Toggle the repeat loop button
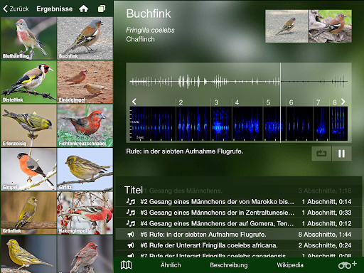364x273 pixels. click(x=321, y=154)
